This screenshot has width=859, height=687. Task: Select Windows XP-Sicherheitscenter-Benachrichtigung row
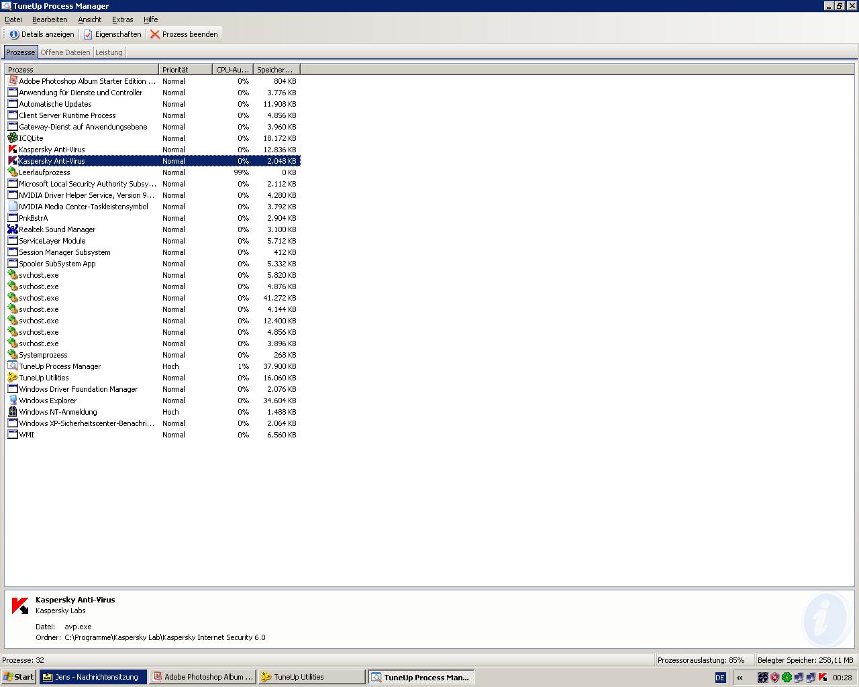click(x=153, y=423)
